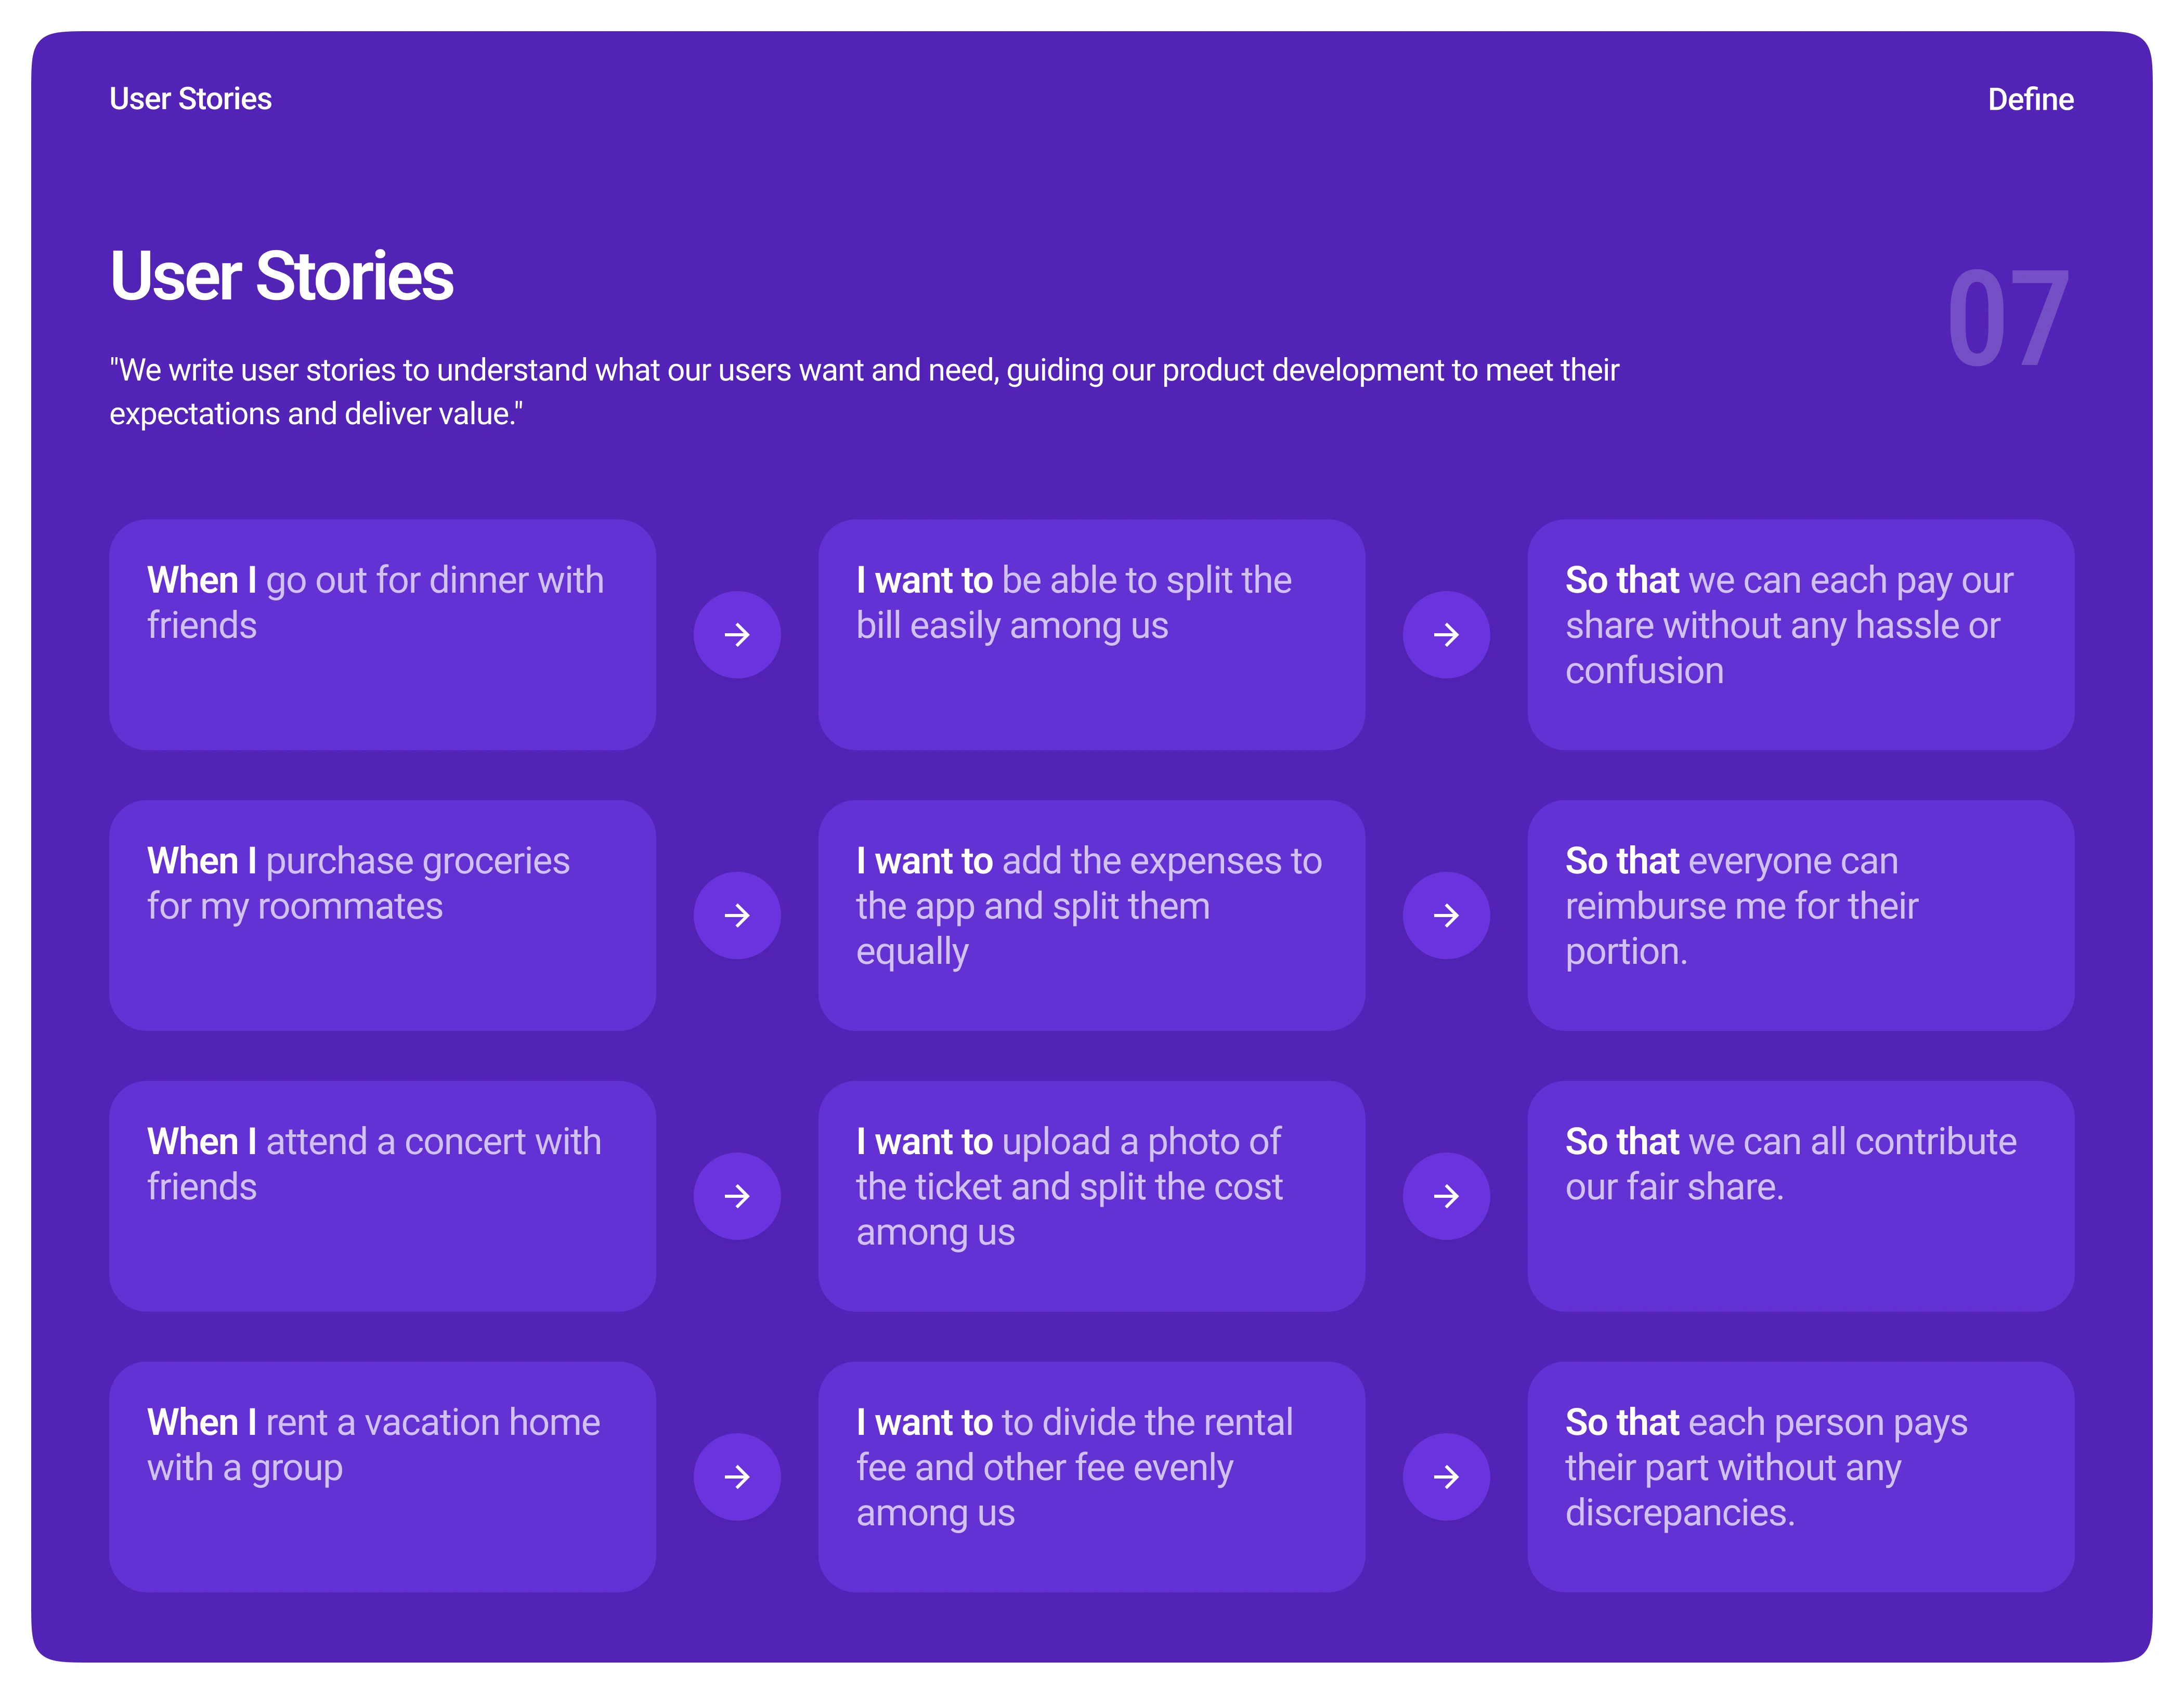Screen dimensions: 2184x1700
Task: Select 'each person pays their part' card
Action: [1800, 1477]
